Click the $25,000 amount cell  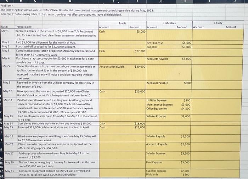(140, 127)
